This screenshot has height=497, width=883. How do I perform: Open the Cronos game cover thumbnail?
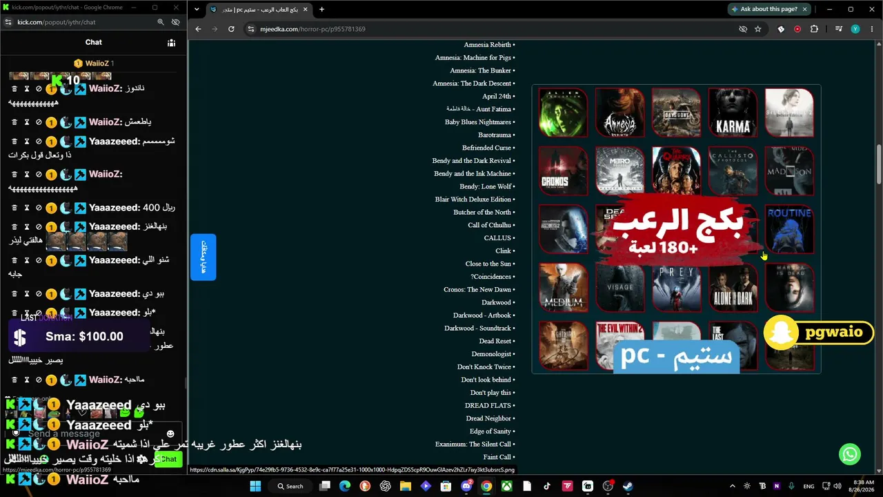pos(563,170)
